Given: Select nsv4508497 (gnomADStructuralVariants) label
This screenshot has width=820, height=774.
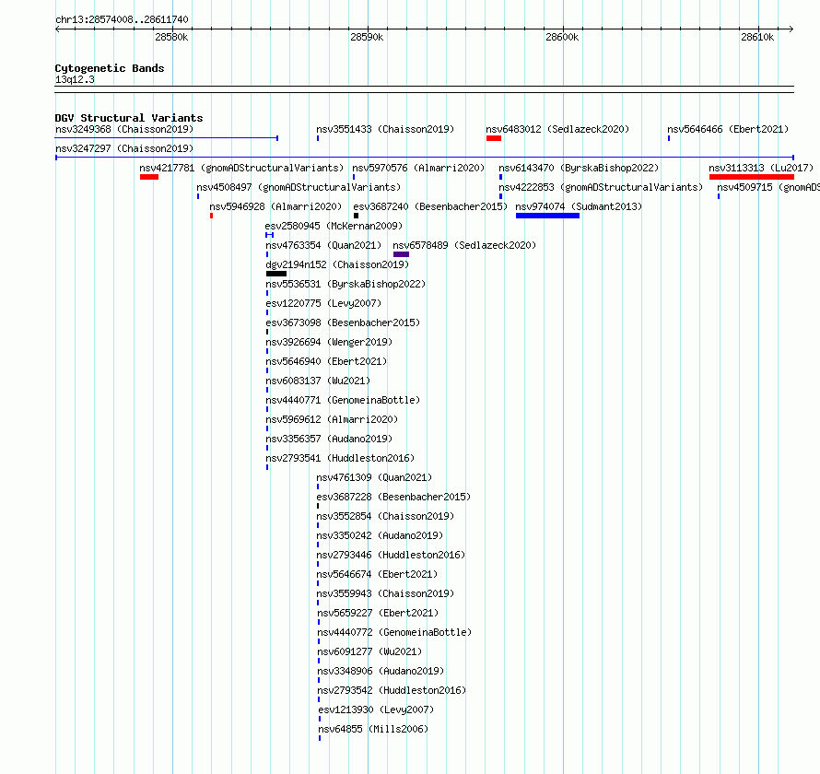Looking at the screenshot, I should coord(299,187).
